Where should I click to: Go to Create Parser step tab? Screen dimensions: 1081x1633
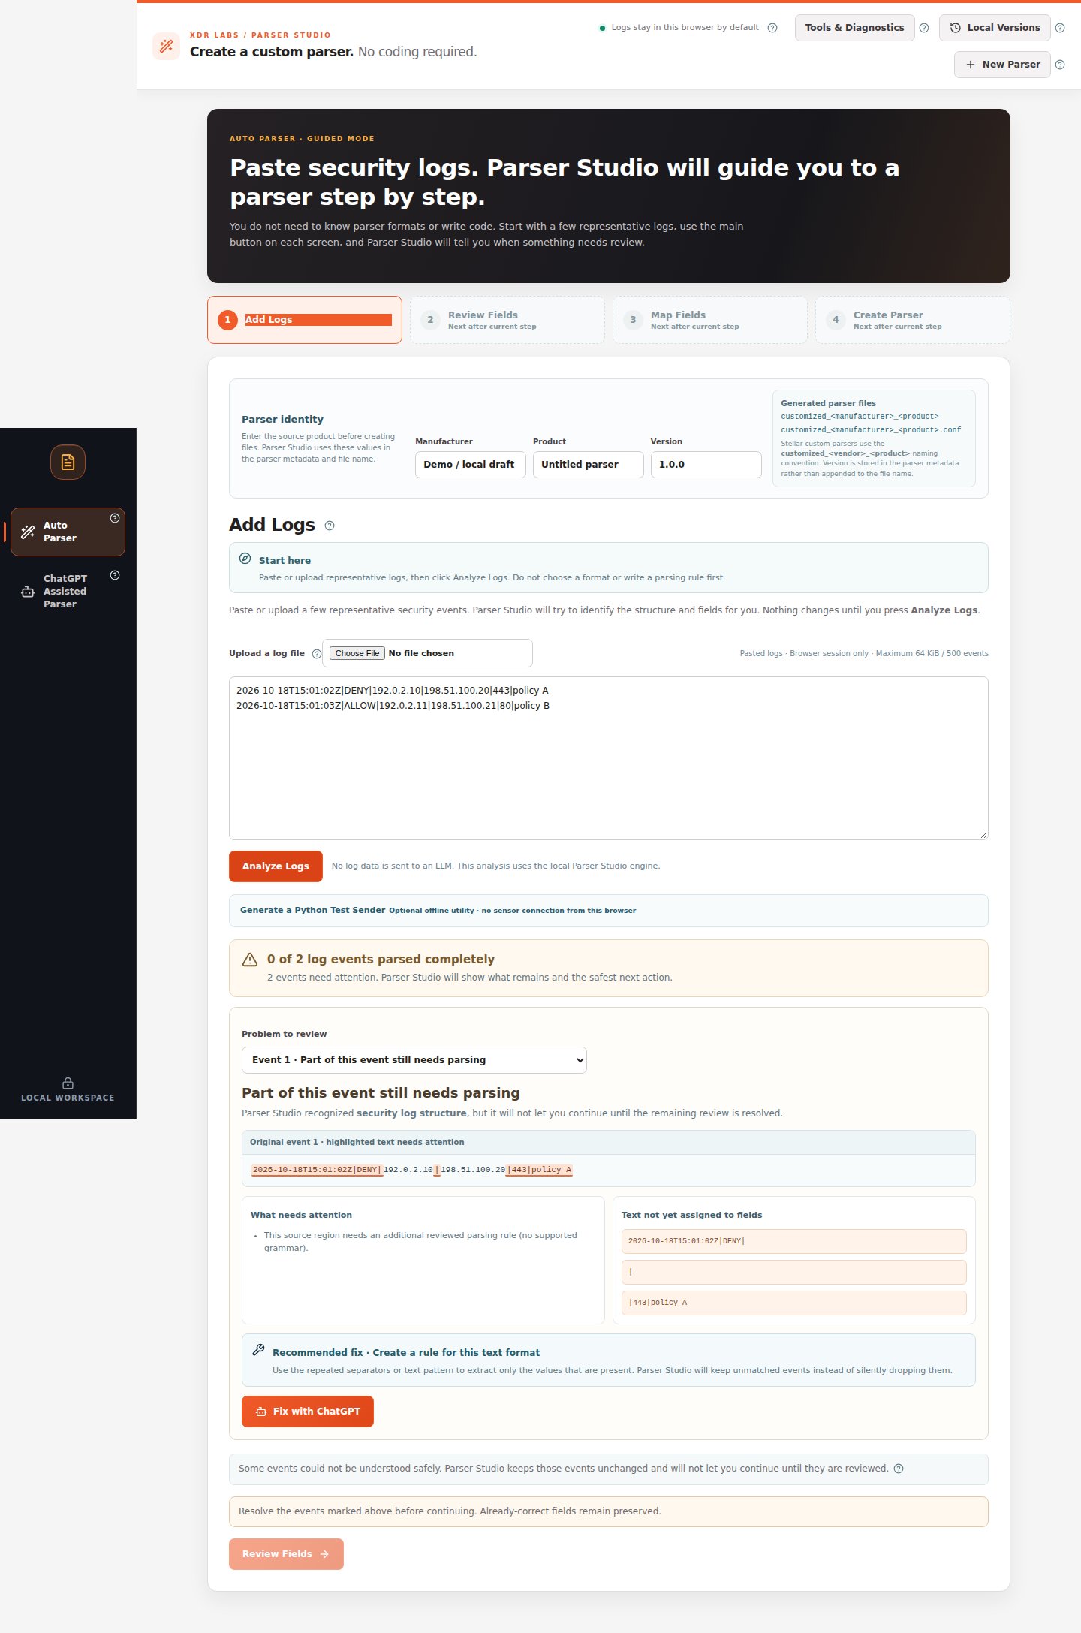pos(913,320)
